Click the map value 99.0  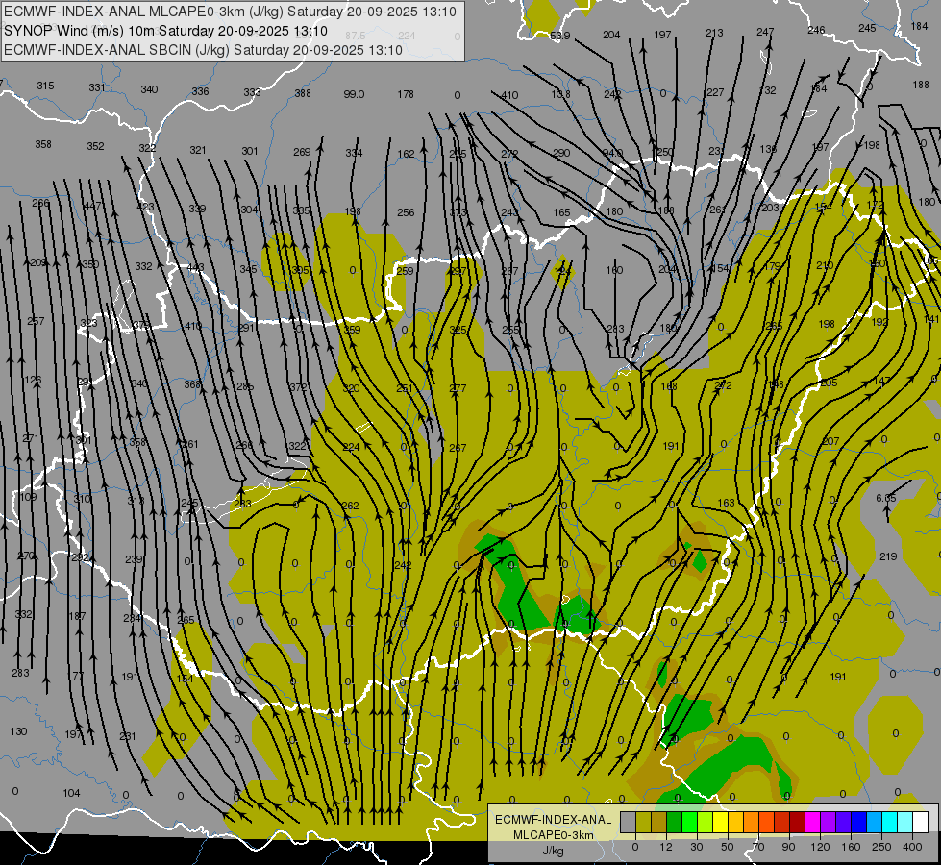[x=354, y=94]
